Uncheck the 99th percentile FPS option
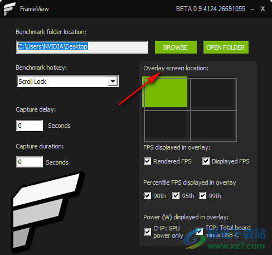 203,196
